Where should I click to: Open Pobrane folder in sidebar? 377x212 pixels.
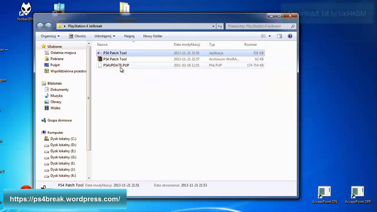coord(57,59)
